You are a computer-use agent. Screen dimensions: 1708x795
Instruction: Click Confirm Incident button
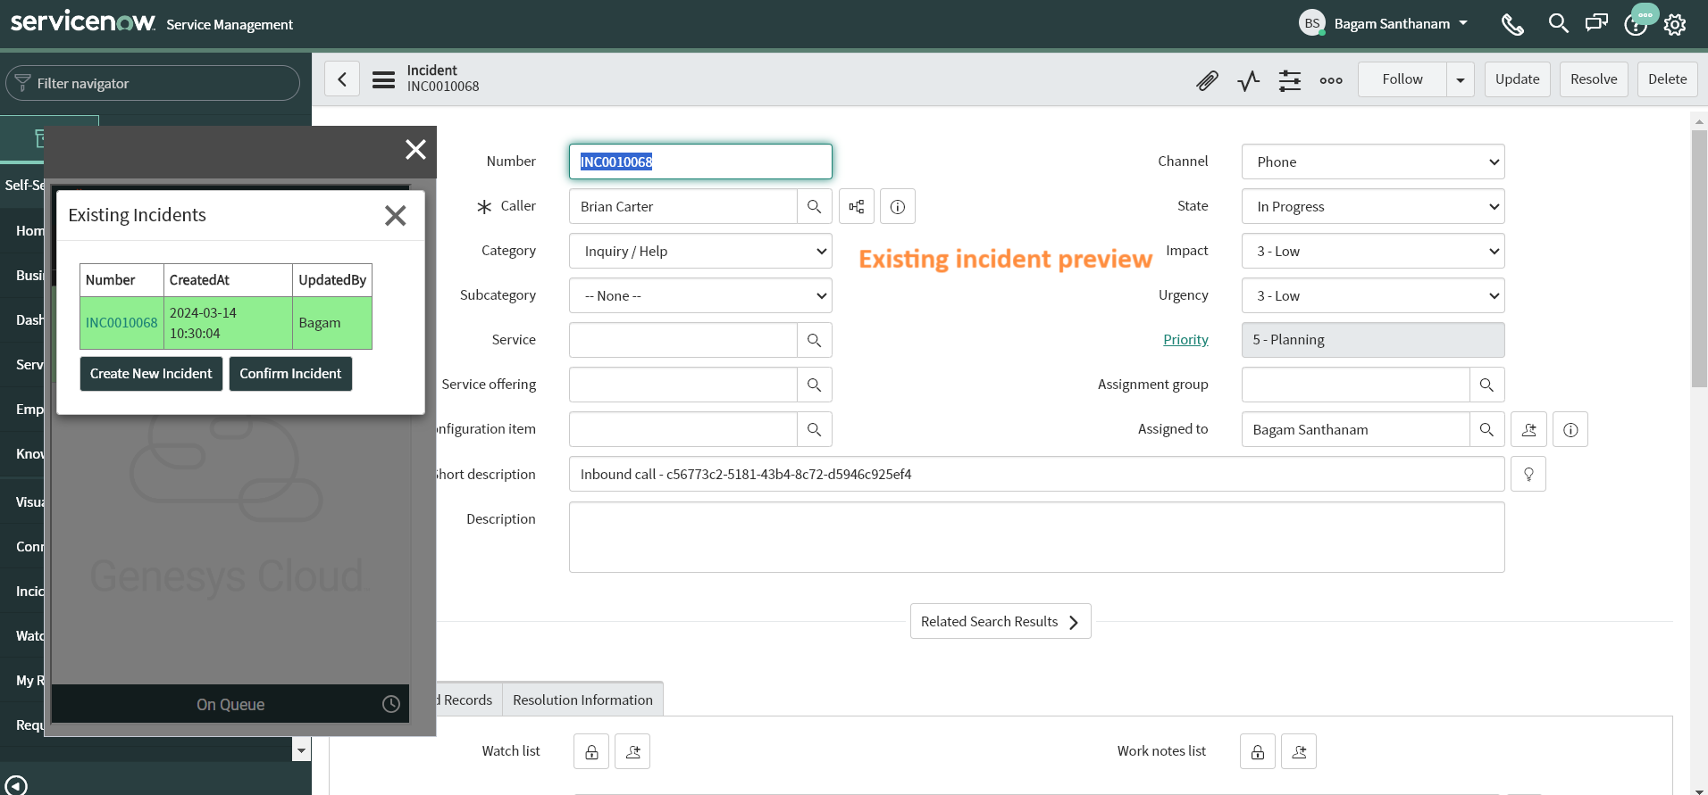(290, 374)
